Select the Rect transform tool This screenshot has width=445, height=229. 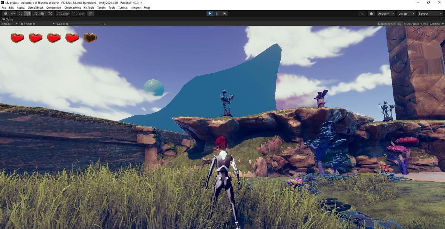click(35, 14)
